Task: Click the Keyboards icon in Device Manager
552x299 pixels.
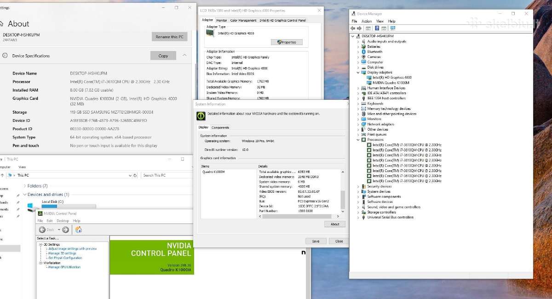Action: click(x=363, y=103)
